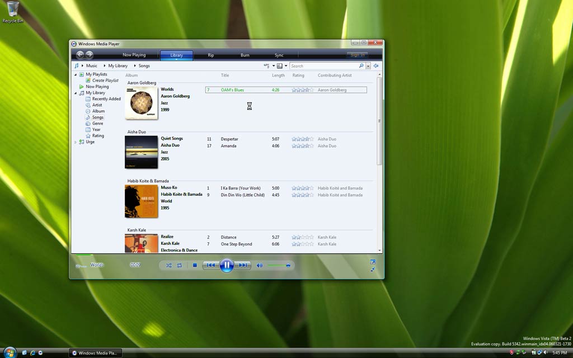Click the Worlds album cover thumbnail
The image size is (573, 358).
pyautogui.click(x=141, y=103)
